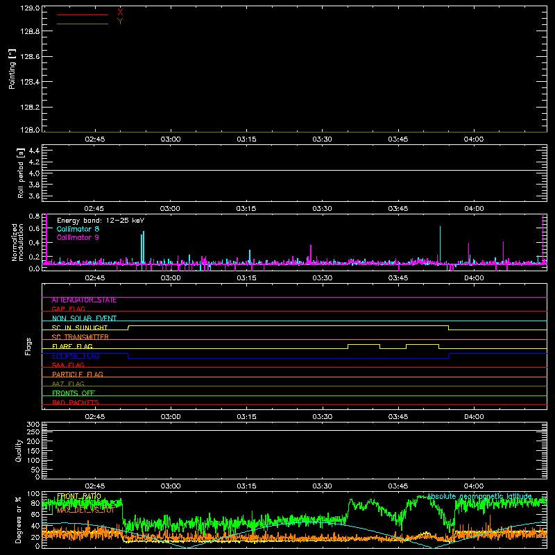Click the ATTENUATOR_STATE flag label

coord(84,300)
